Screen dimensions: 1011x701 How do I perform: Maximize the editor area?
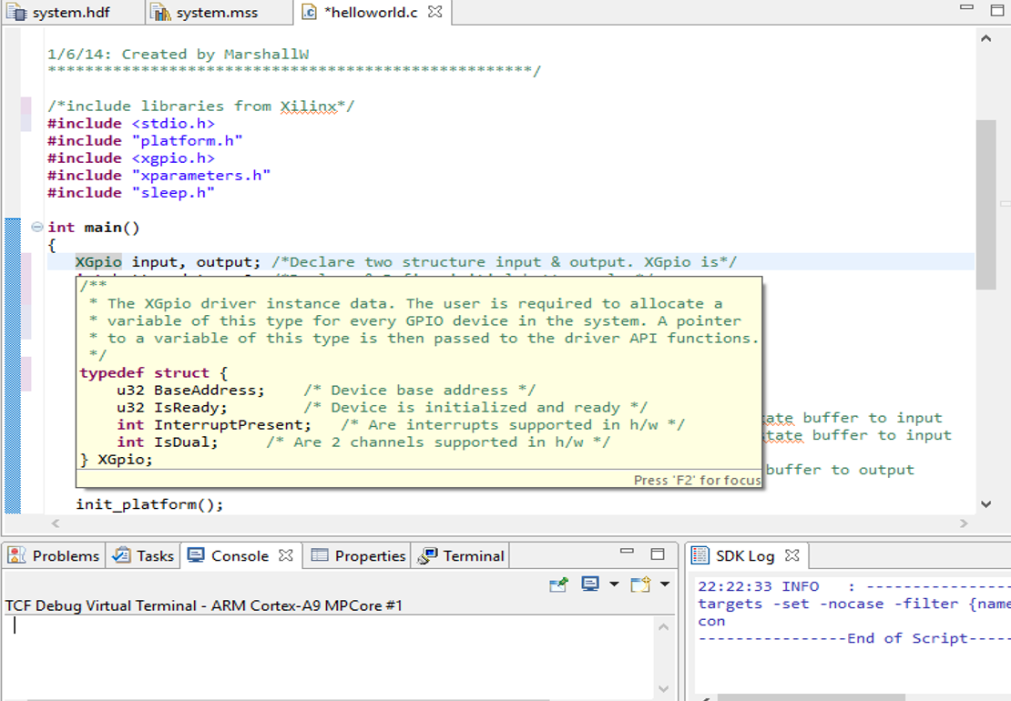[996, 10]
